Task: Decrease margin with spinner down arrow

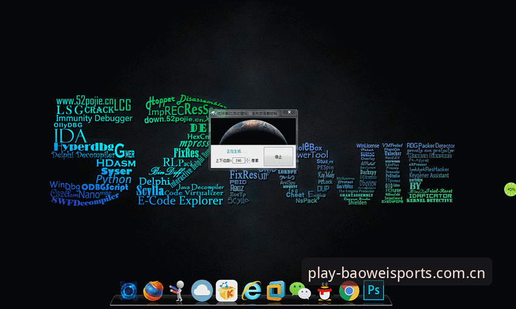Action: click(248, 162)
